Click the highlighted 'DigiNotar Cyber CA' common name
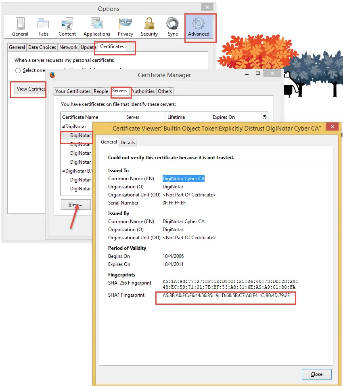 pyautogui.click(x=184, y=179)
